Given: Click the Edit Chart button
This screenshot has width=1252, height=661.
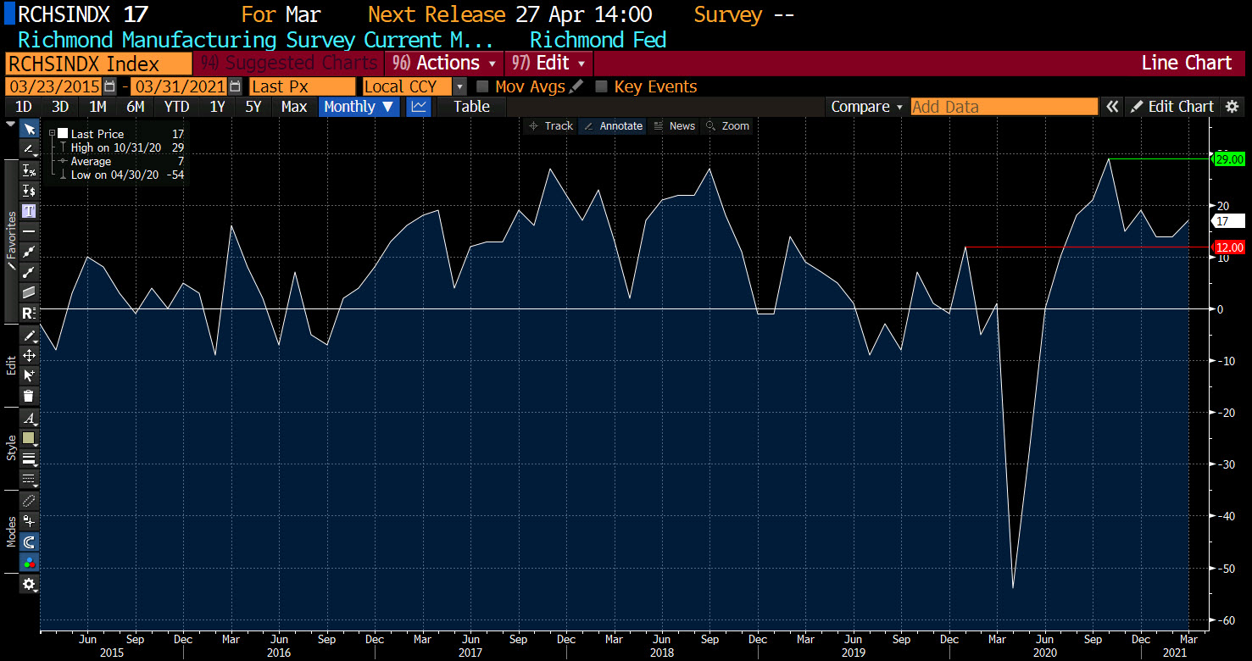Looking at the screenshot, I should pyautogui.click(x=1173, y=107).
